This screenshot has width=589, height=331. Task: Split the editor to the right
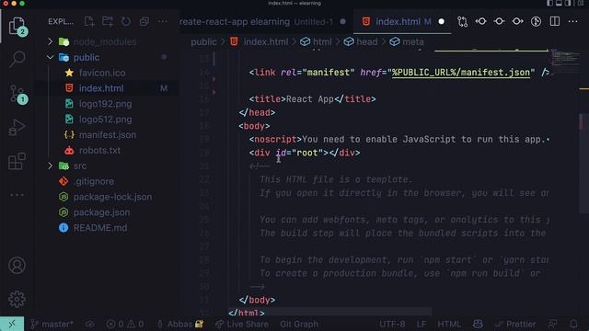554,22
